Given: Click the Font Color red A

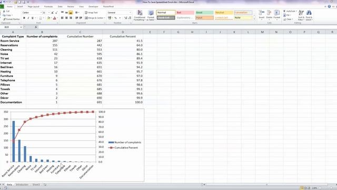Looking at the screenshot, I should [55, 18].
